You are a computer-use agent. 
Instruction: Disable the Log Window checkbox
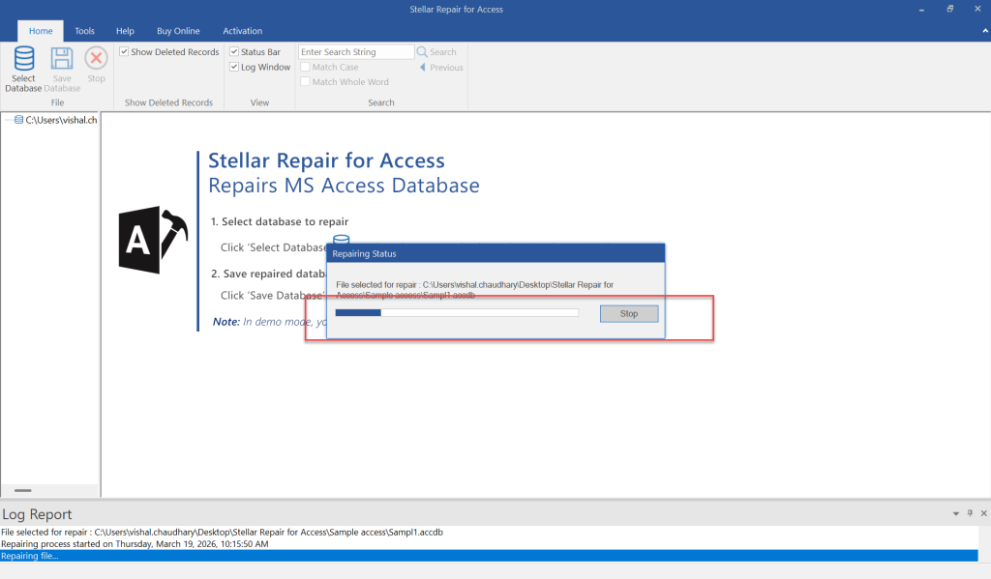click(234, 68)
